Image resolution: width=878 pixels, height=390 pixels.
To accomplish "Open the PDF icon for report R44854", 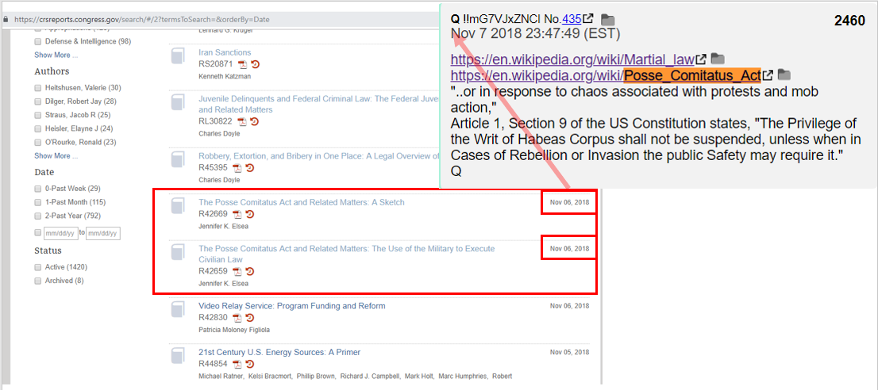I will point(237,365).
